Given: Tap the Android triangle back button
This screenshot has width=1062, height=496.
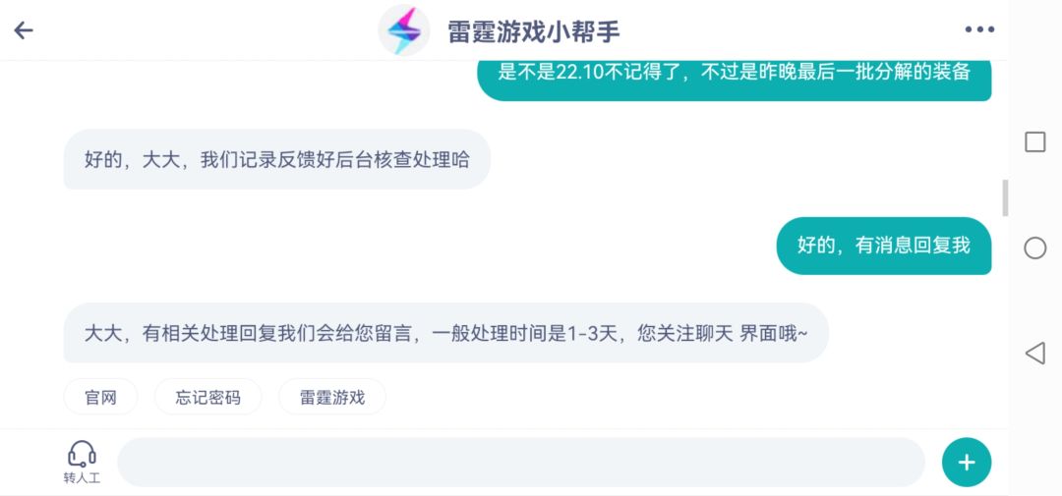Looking at the screenshot, I should point(1034,353).
